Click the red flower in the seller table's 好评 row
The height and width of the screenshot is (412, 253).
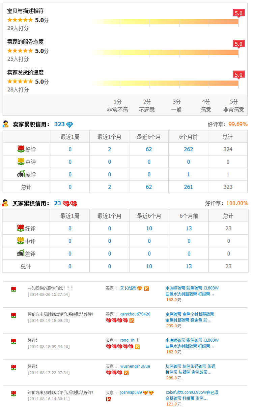point(21,149)
